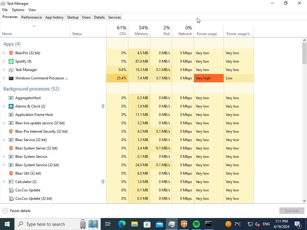307x230 pixels.
Task: Sort processes by Memory column
Action: point(139,31)
